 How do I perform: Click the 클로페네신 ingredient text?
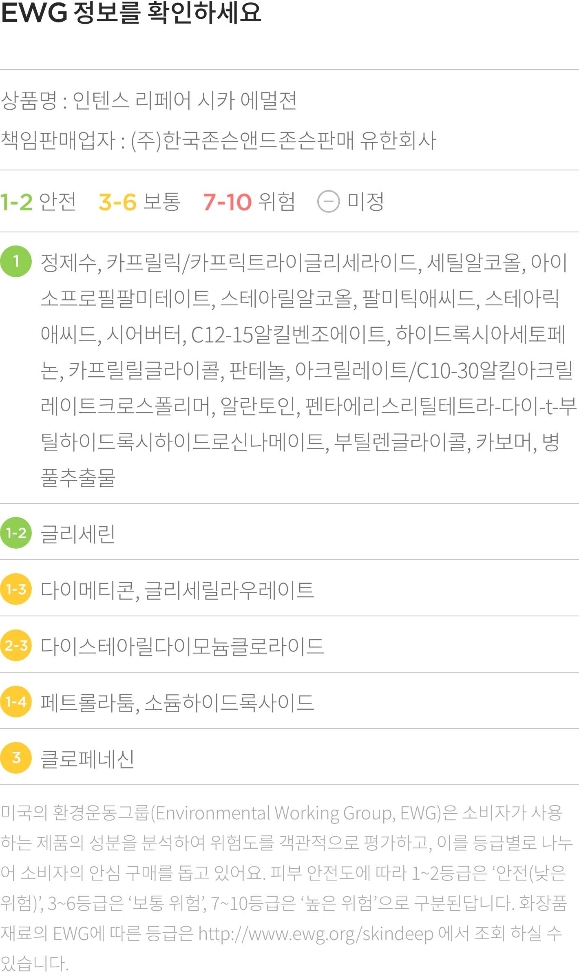point(87,759)
